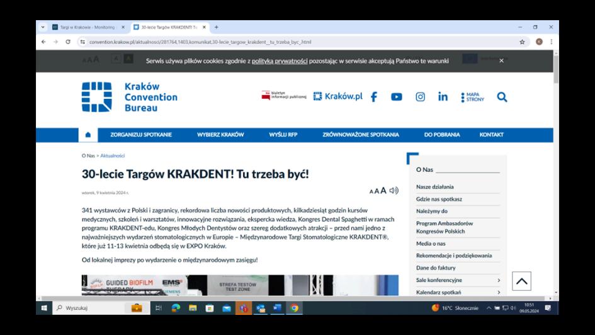Open Gdzie nas spotkasz sidebar link
The width and height of the screenshot is (595, 335).
[439, 199]
